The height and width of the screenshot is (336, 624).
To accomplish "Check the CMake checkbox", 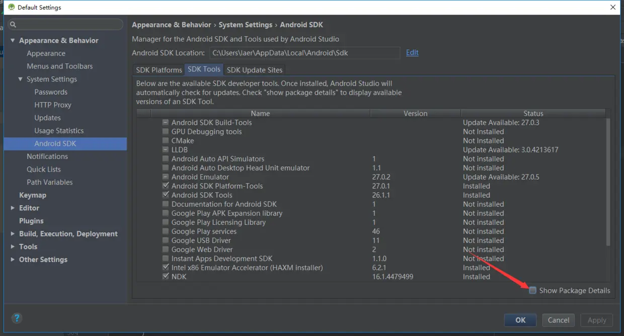I will click(x=166, y=141).
